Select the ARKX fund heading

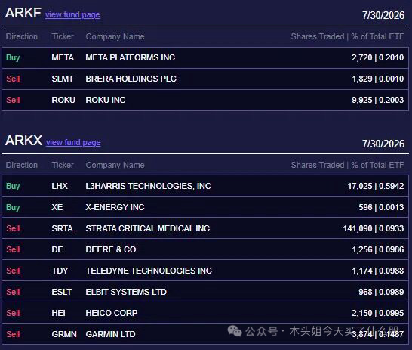click(x=23, y=141)
